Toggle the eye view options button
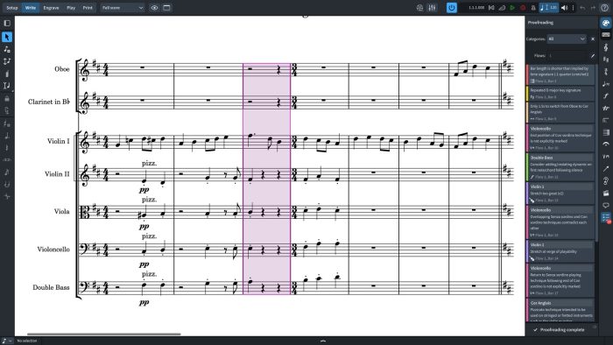613x345 pixels. [154, 8]
